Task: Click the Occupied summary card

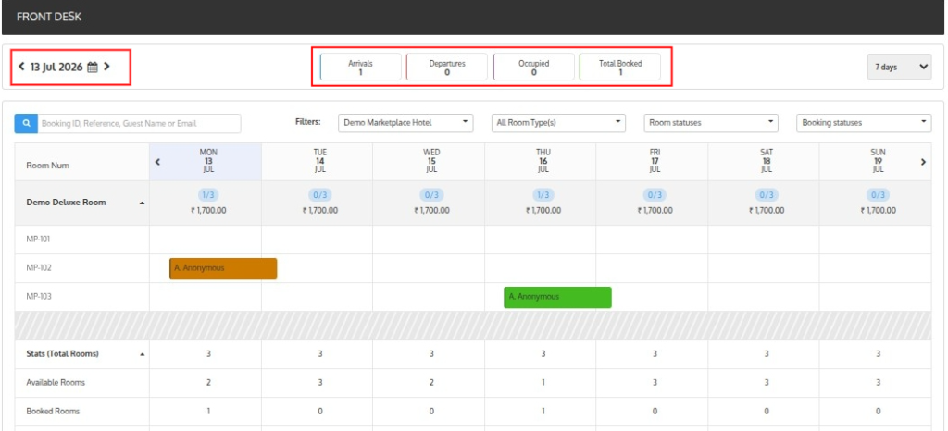Action: point(534,67)
